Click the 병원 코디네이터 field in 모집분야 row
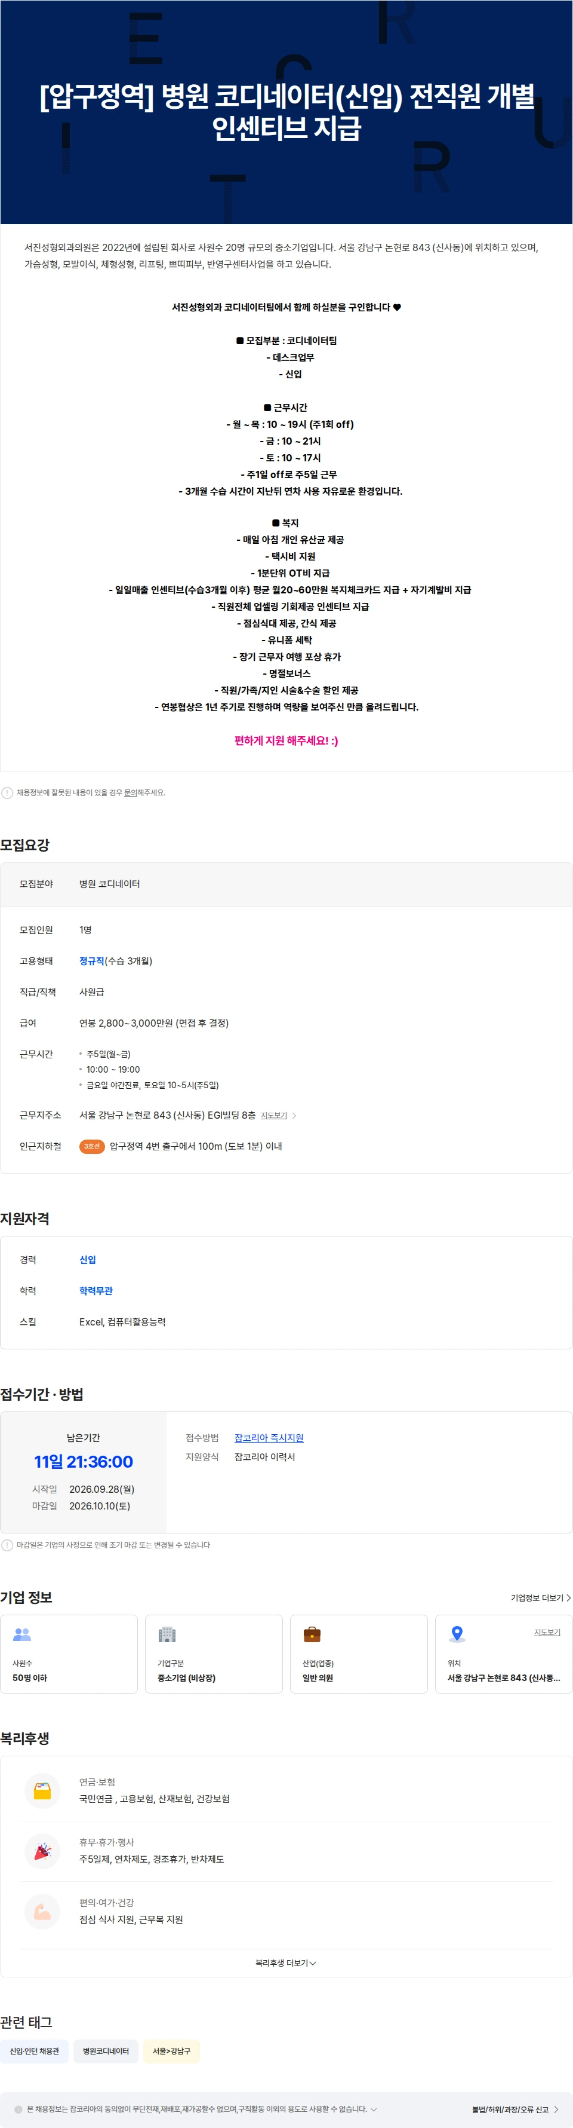The width and height of the screenshot is (573, 2128). [109, 884]
